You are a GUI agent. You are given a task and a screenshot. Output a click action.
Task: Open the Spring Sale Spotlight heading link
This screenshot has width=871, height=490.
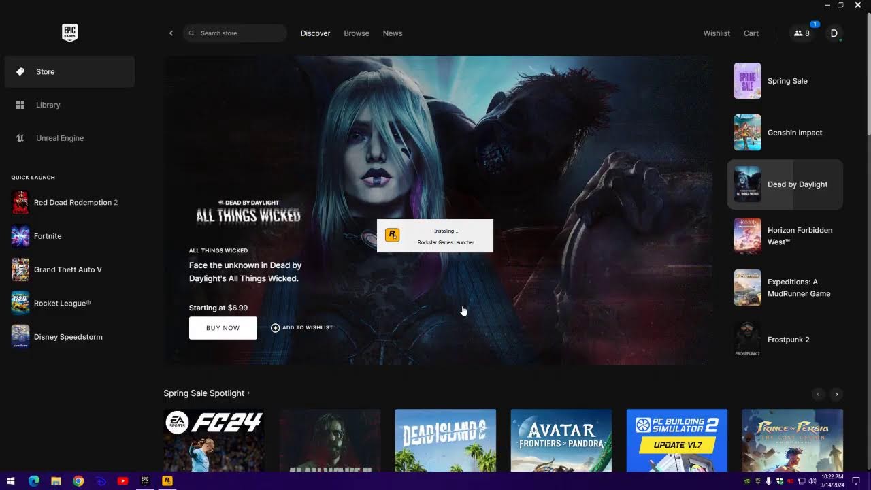(207, 393)
